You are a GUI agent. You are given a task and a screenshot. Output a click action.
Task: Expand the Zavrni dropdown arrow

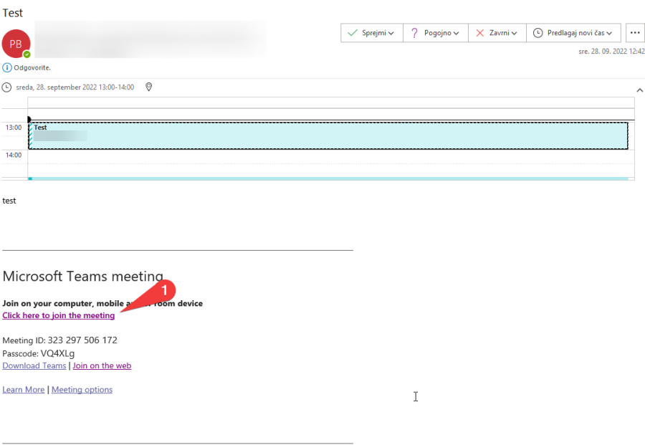(x=515, y=34)
